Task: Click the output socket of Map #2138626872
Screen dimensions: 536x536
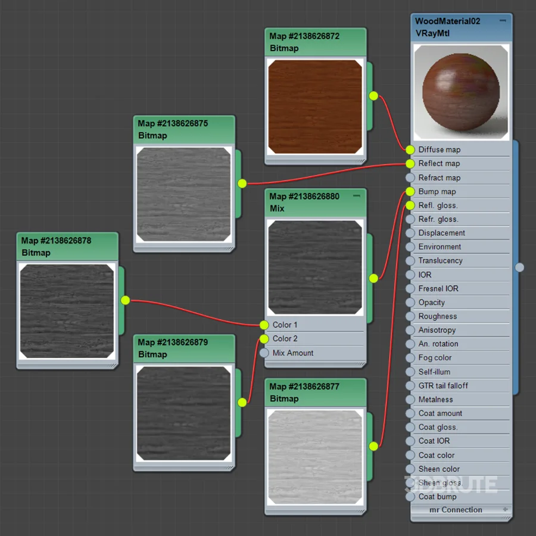Action: pos(373,95)
